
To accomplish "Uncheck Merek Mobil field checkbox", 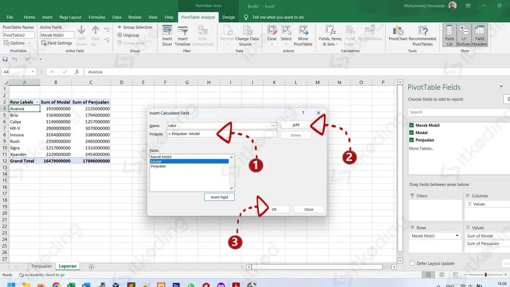I will click(412, 125).
